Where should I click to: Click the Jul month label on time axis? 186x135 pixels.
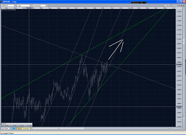coord(76,8)
